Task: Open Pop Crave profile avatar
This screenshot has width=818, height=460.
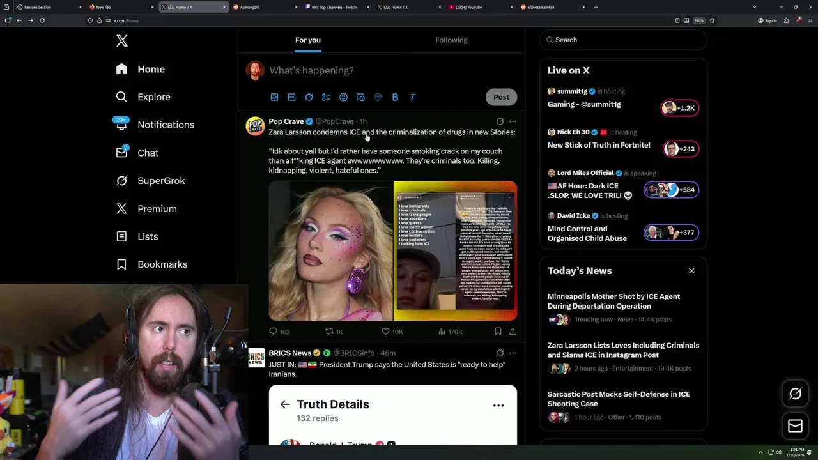Action: [x=255, y=126]
